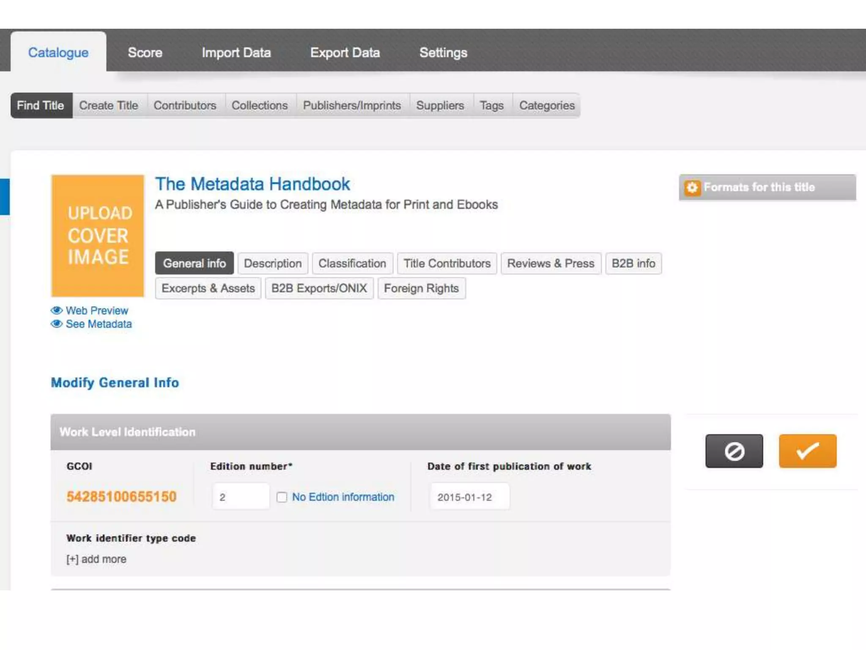
Task: Open the Classification section tab
Action: 352,263
